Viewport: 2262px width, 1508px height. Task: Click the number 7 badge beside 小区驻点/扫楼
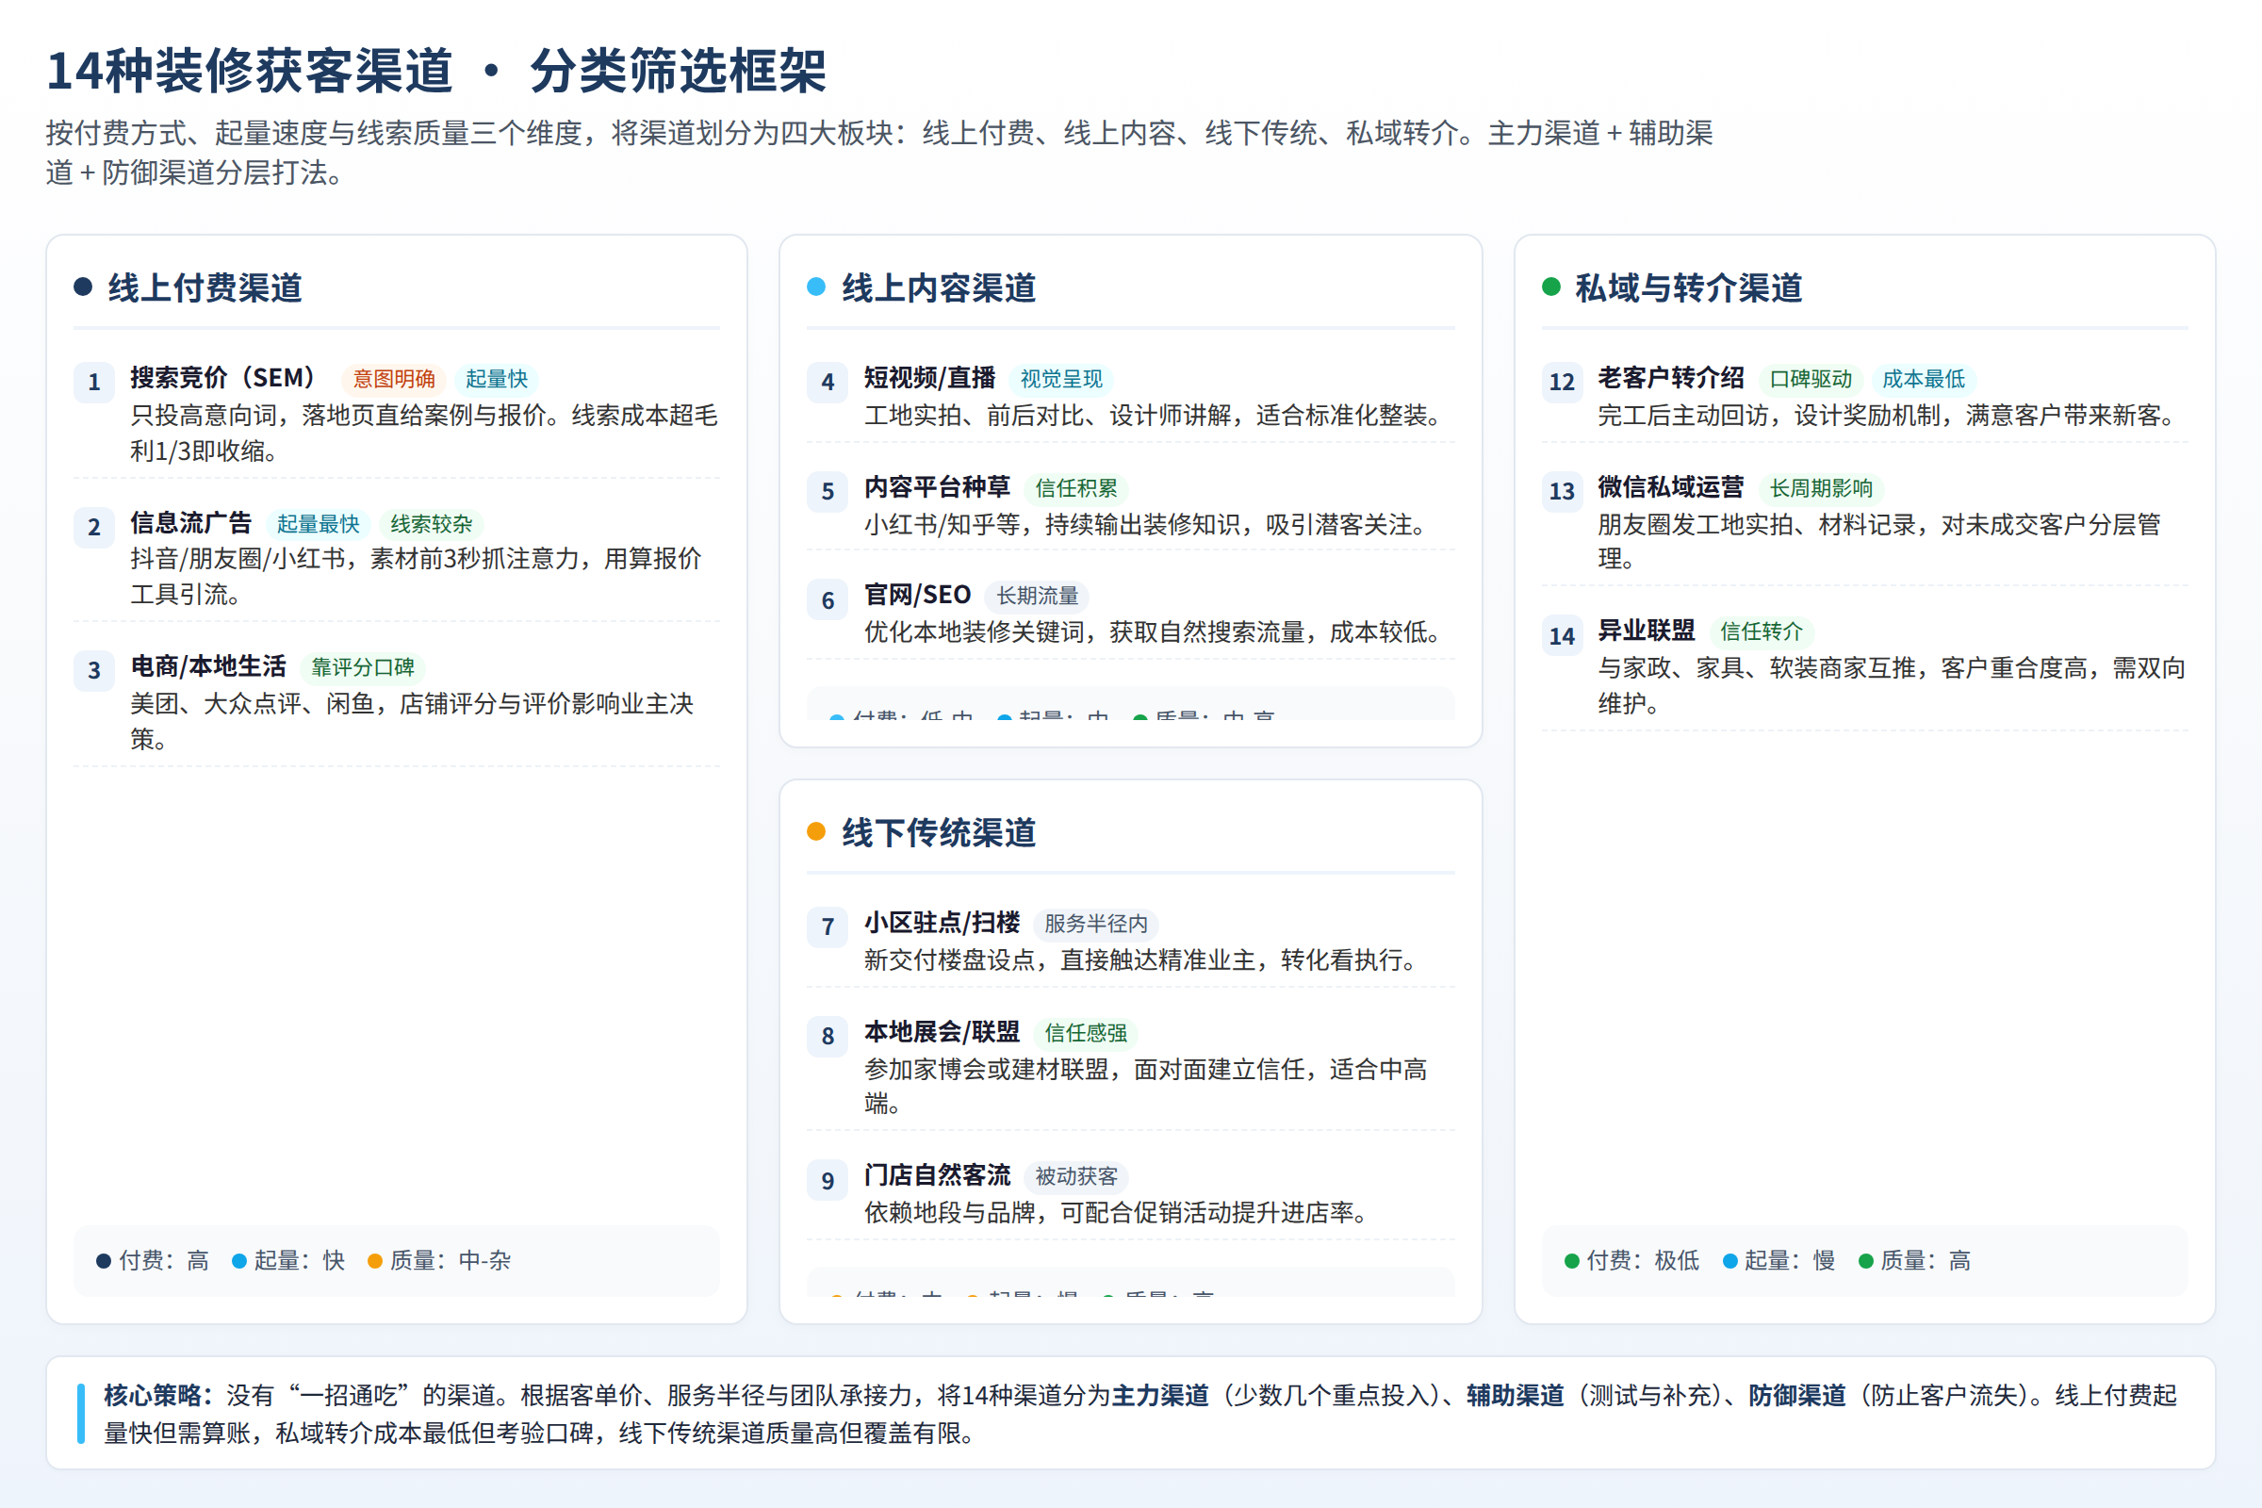click(828, 927)
